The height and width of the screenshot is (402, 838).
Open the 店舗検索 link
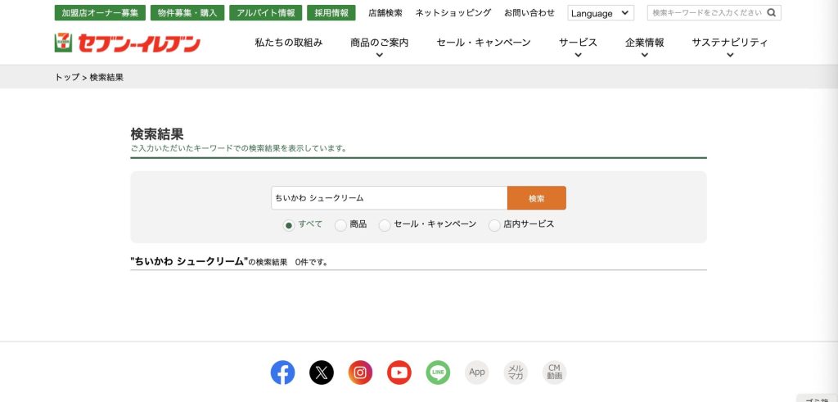coord(385,13)
